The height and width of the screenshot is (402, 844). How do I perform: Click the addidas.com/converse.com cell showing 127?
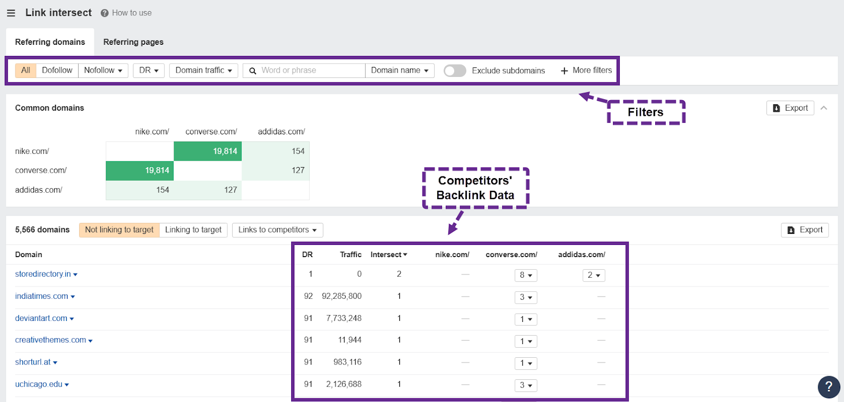[208, 190]
